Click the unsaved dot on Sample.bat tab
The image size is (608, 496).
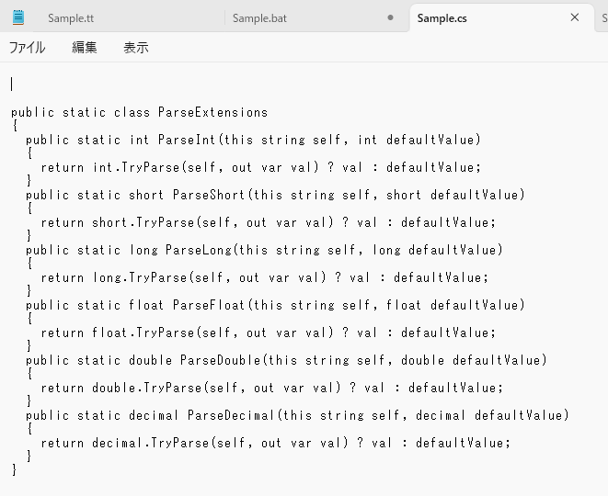(391, 17)
